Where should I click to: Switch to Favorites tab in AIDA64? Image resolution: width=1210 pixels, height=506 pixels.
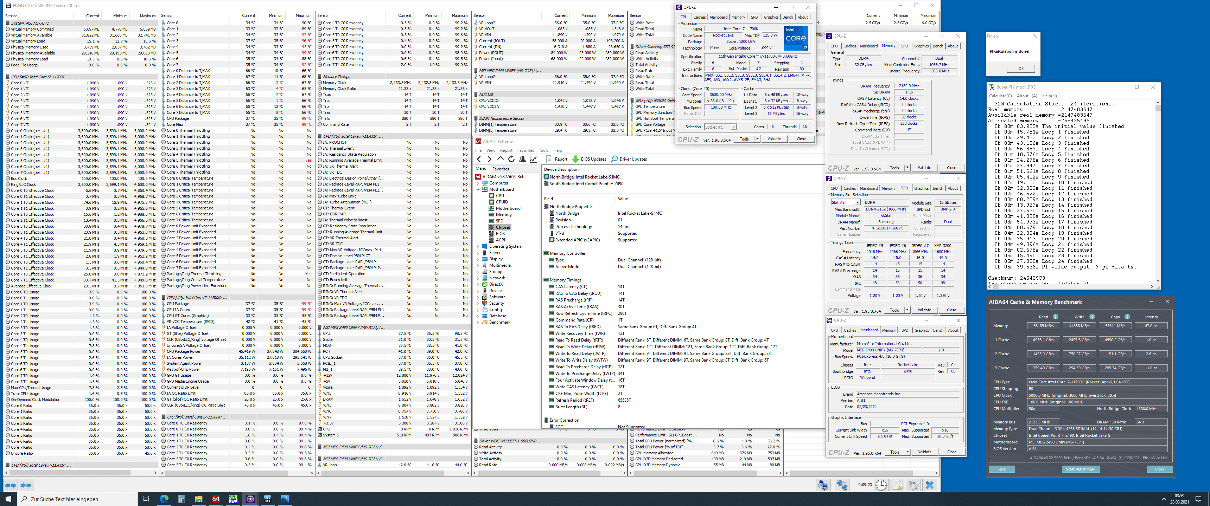pyautogui.click(x=500, y=169)
